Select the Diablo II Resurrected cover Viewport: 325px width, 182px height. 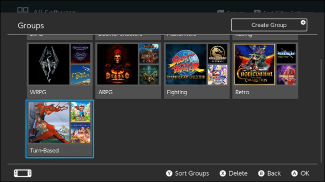(x=117, y=64)
